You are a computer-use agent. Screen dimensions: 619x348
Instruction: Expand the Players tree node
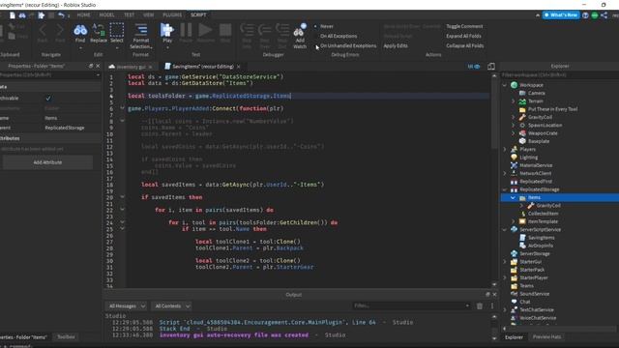click(x=505, y=149)
